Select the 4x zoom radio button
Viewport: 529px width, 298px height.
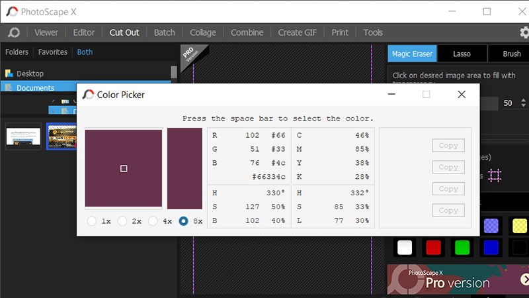153,221
